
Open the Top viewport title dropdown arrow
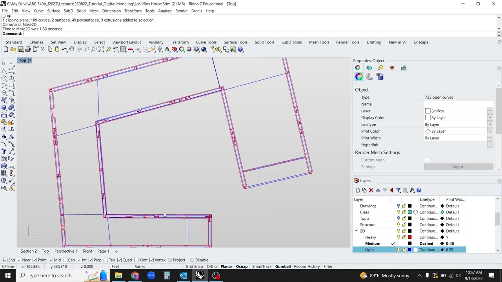point(30,60)
